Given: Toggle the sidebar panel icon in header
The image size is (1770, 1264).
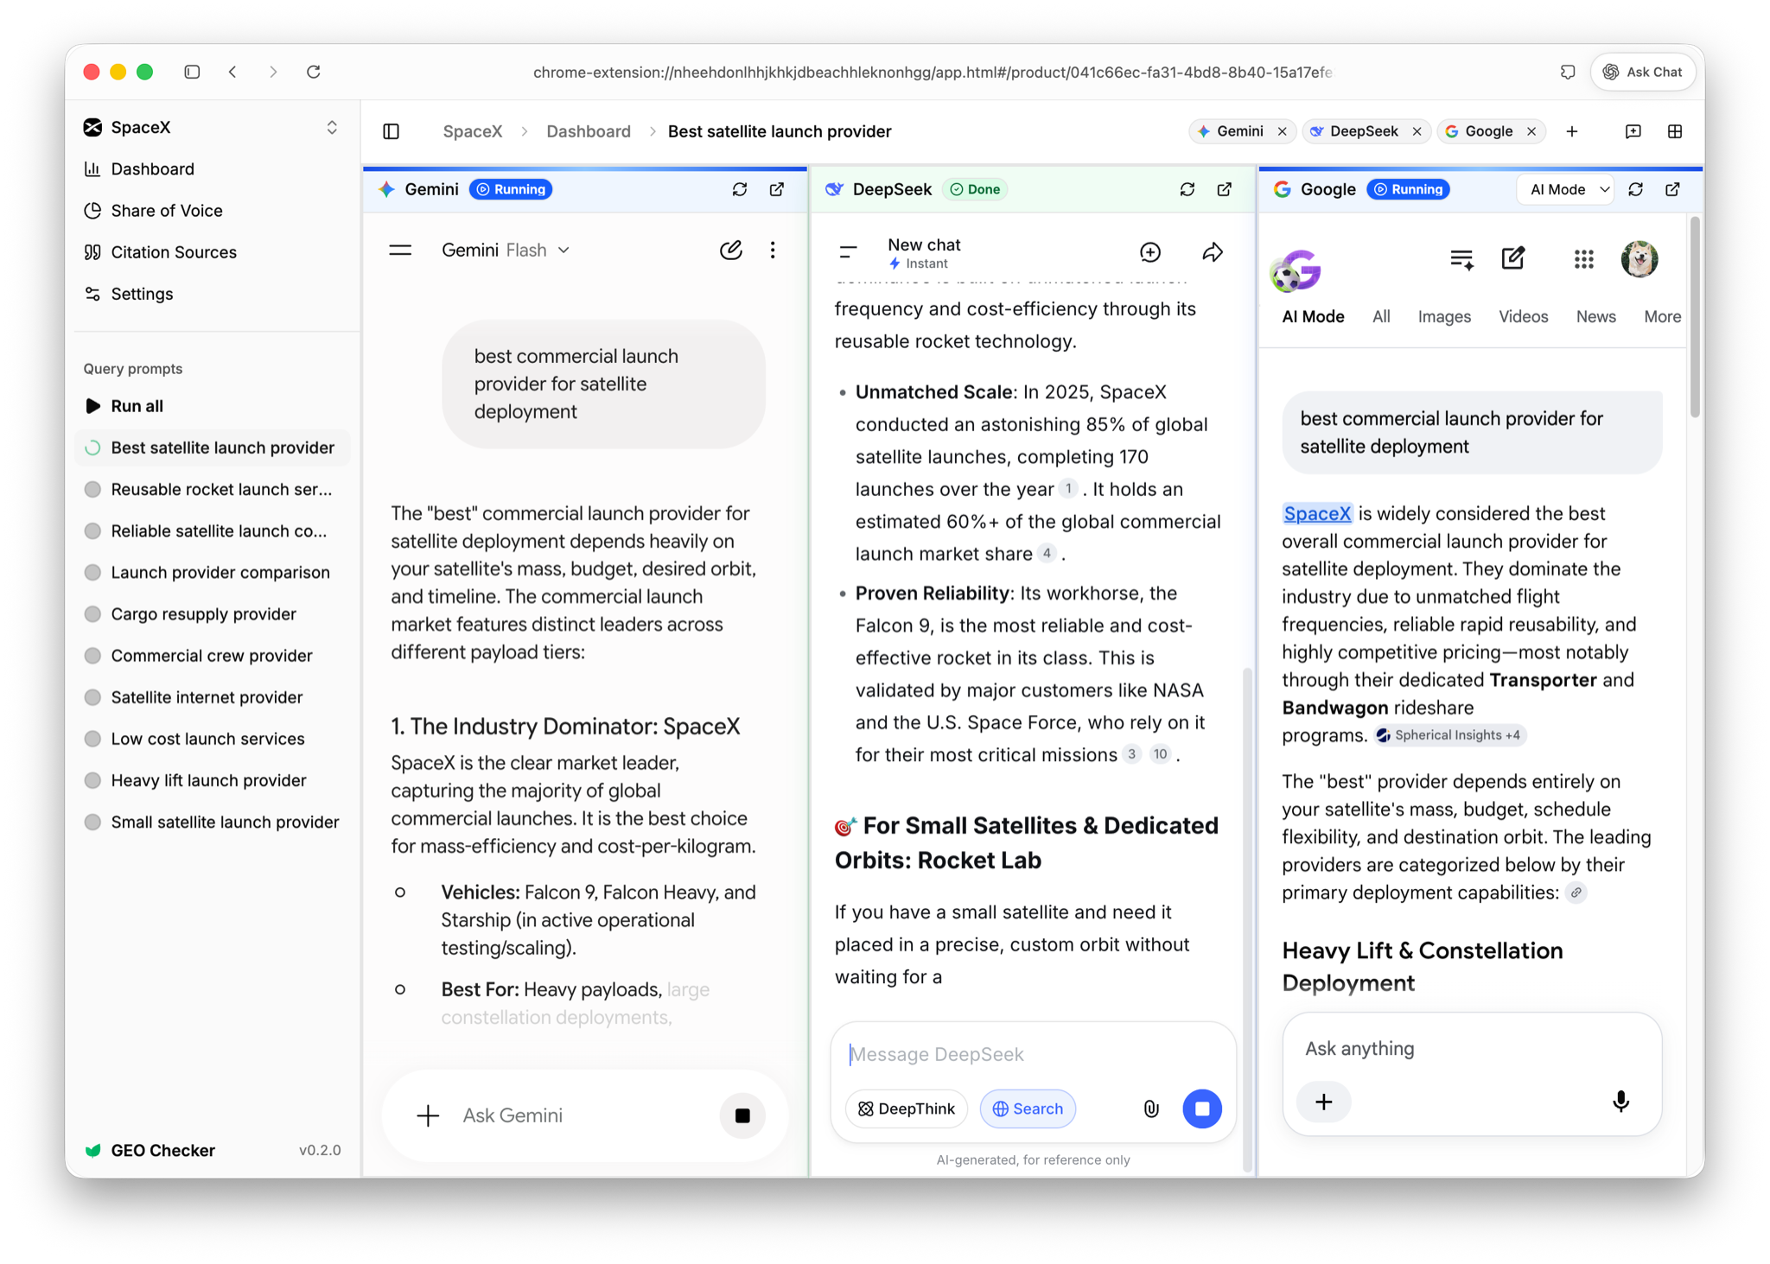Looking at the screenshot, I should [x=392, y=131].
